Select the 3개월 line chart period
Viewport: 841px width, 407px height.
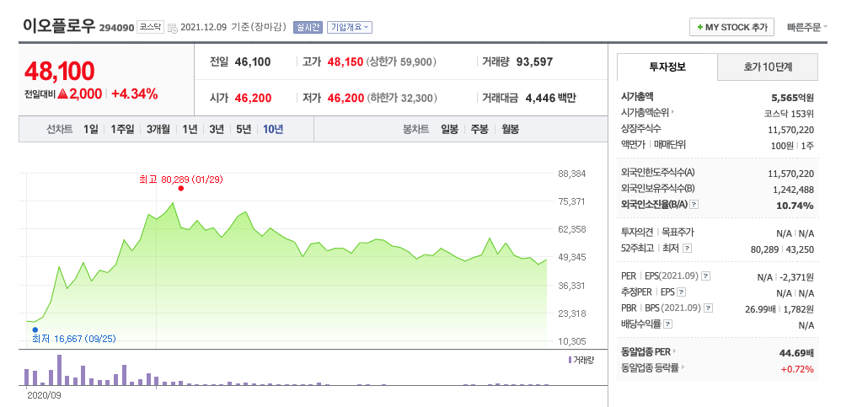158,129
